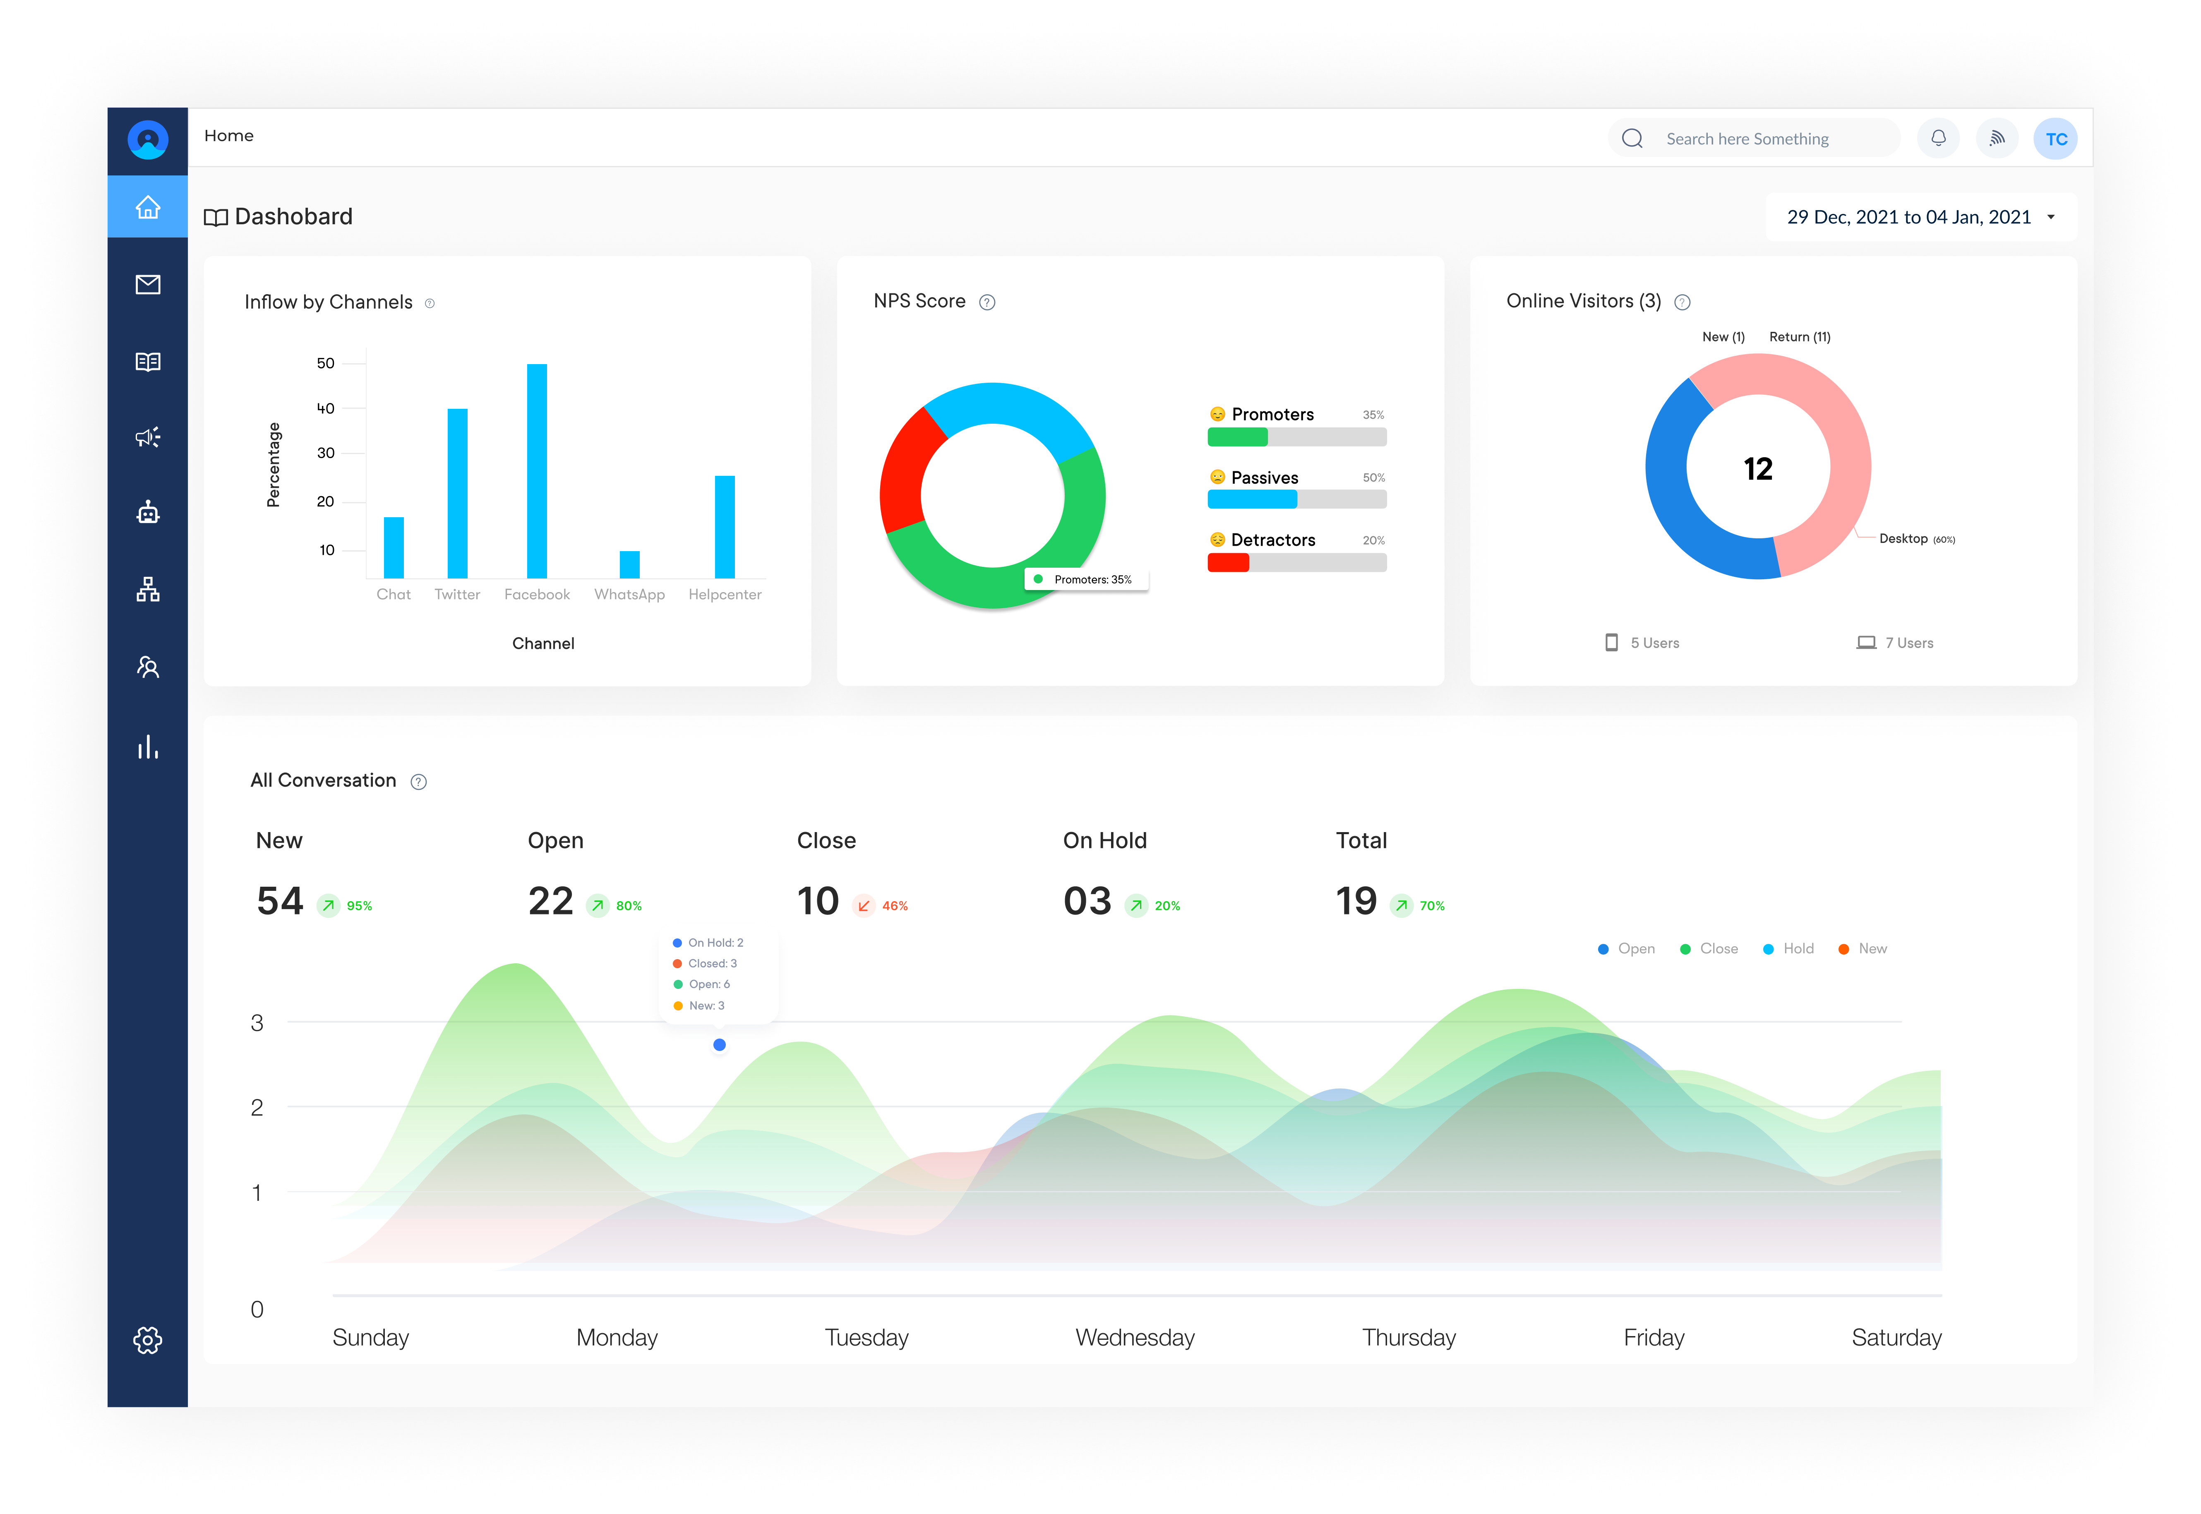Toggle Close series in chart legend
Viewport: 2201px width, 1514px height.
(x=1709, y=949)
